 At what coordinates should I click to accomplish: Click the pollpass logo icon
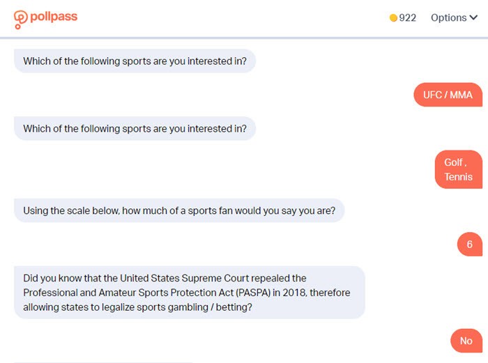20,20
